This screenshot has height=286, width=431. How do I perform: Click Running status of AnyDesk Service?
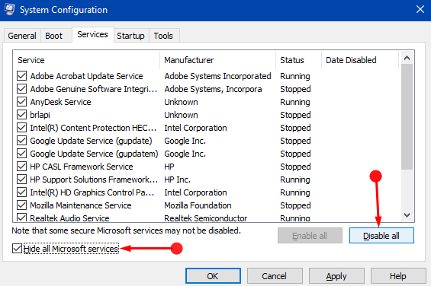click(295, 102)
